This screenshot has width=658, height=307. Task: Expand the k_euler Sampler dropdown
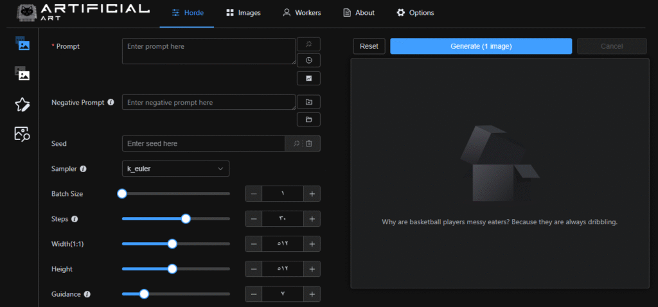click(175, 168)
